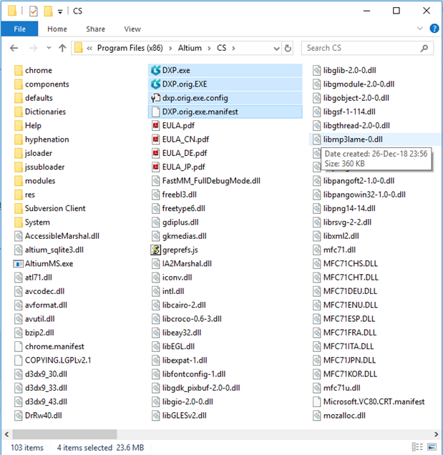The width and height of the screenshot is (443, 455).
Task: Click the DXP.exe application icon
Action: coord(155,70)
